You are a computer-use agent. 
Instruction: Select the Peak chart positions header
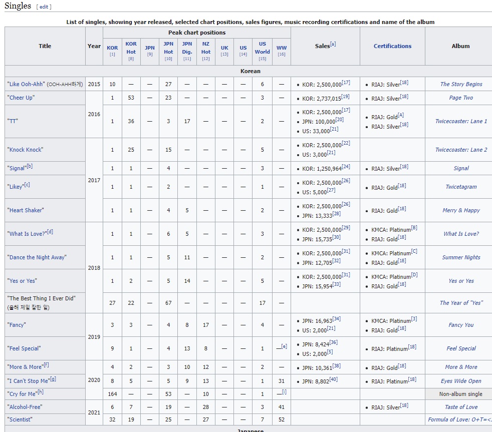(197, 33)
